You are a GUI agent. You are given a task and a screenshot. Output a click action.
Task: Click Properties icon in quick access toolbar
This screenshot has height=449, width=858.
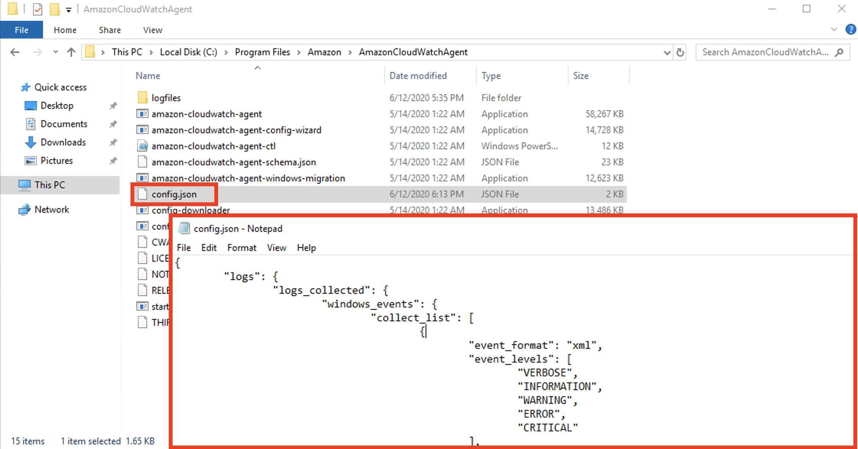click(x=38, y=9)
